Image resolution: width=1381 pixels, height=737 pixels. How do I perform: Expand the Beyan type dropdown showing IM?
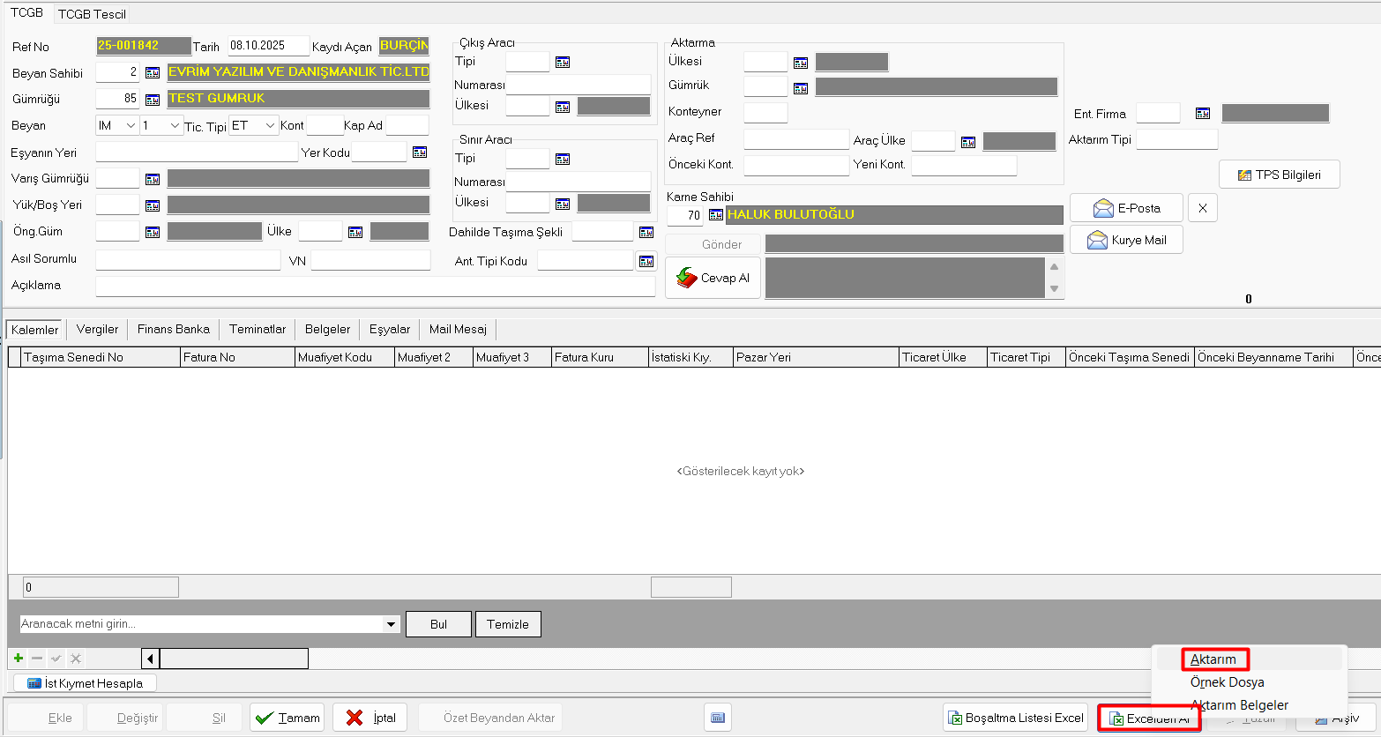coord(131,126)
